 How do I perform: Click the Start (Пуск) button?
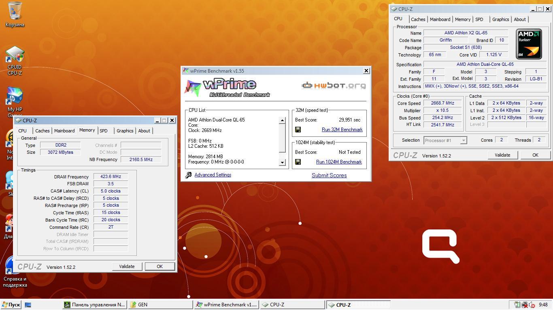tap(11, 305)
